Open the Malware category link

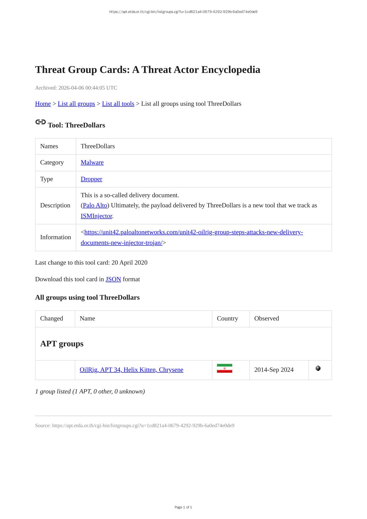pos(92,162)
